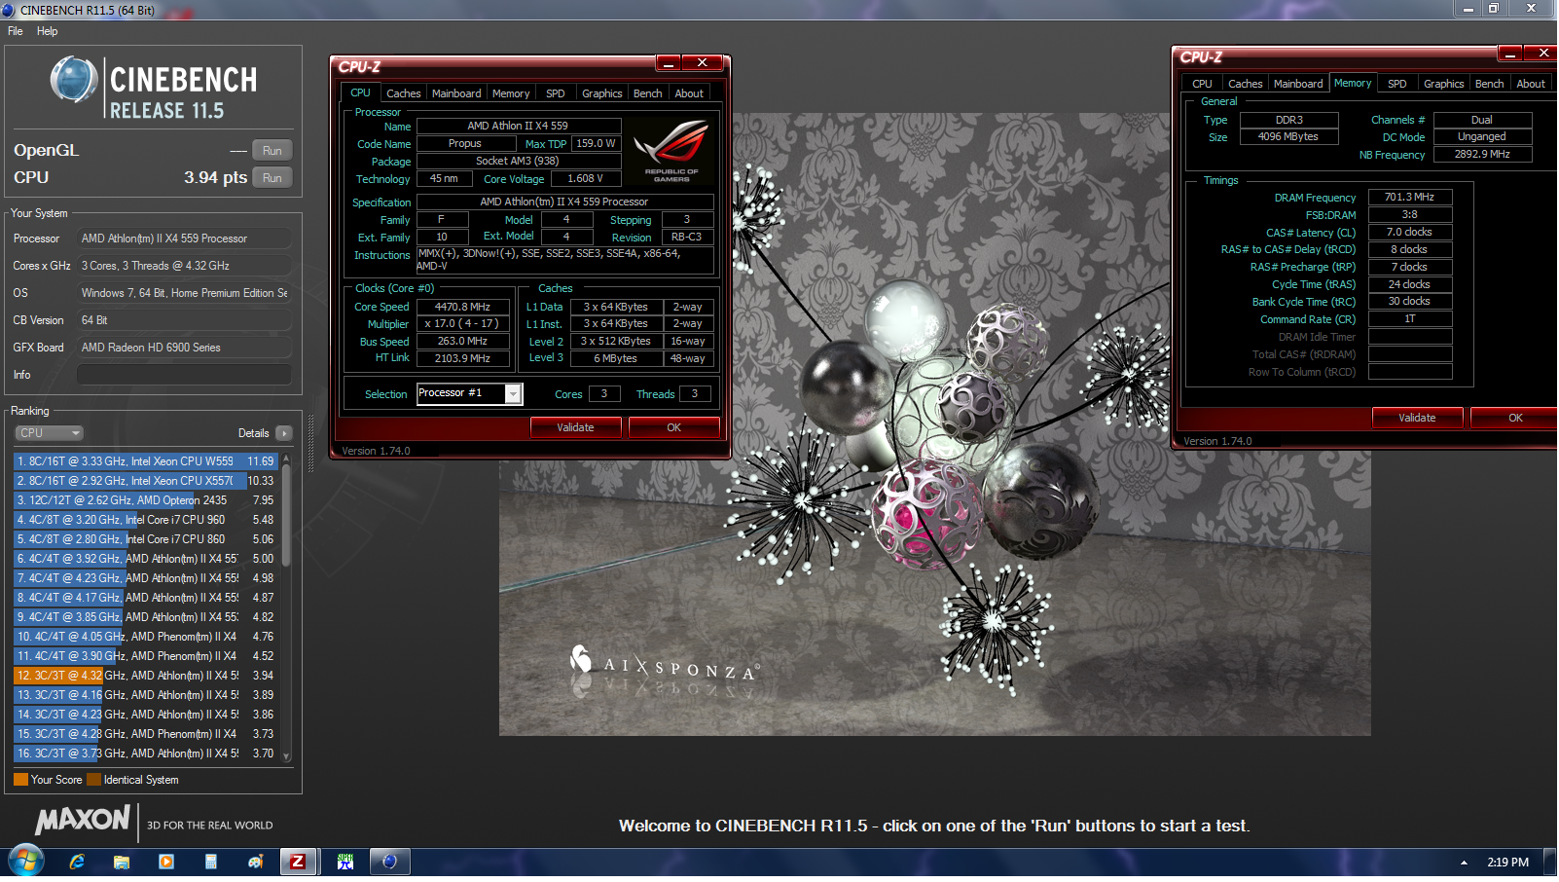Select ranking row 6 score 5.00

coord(146,559)
